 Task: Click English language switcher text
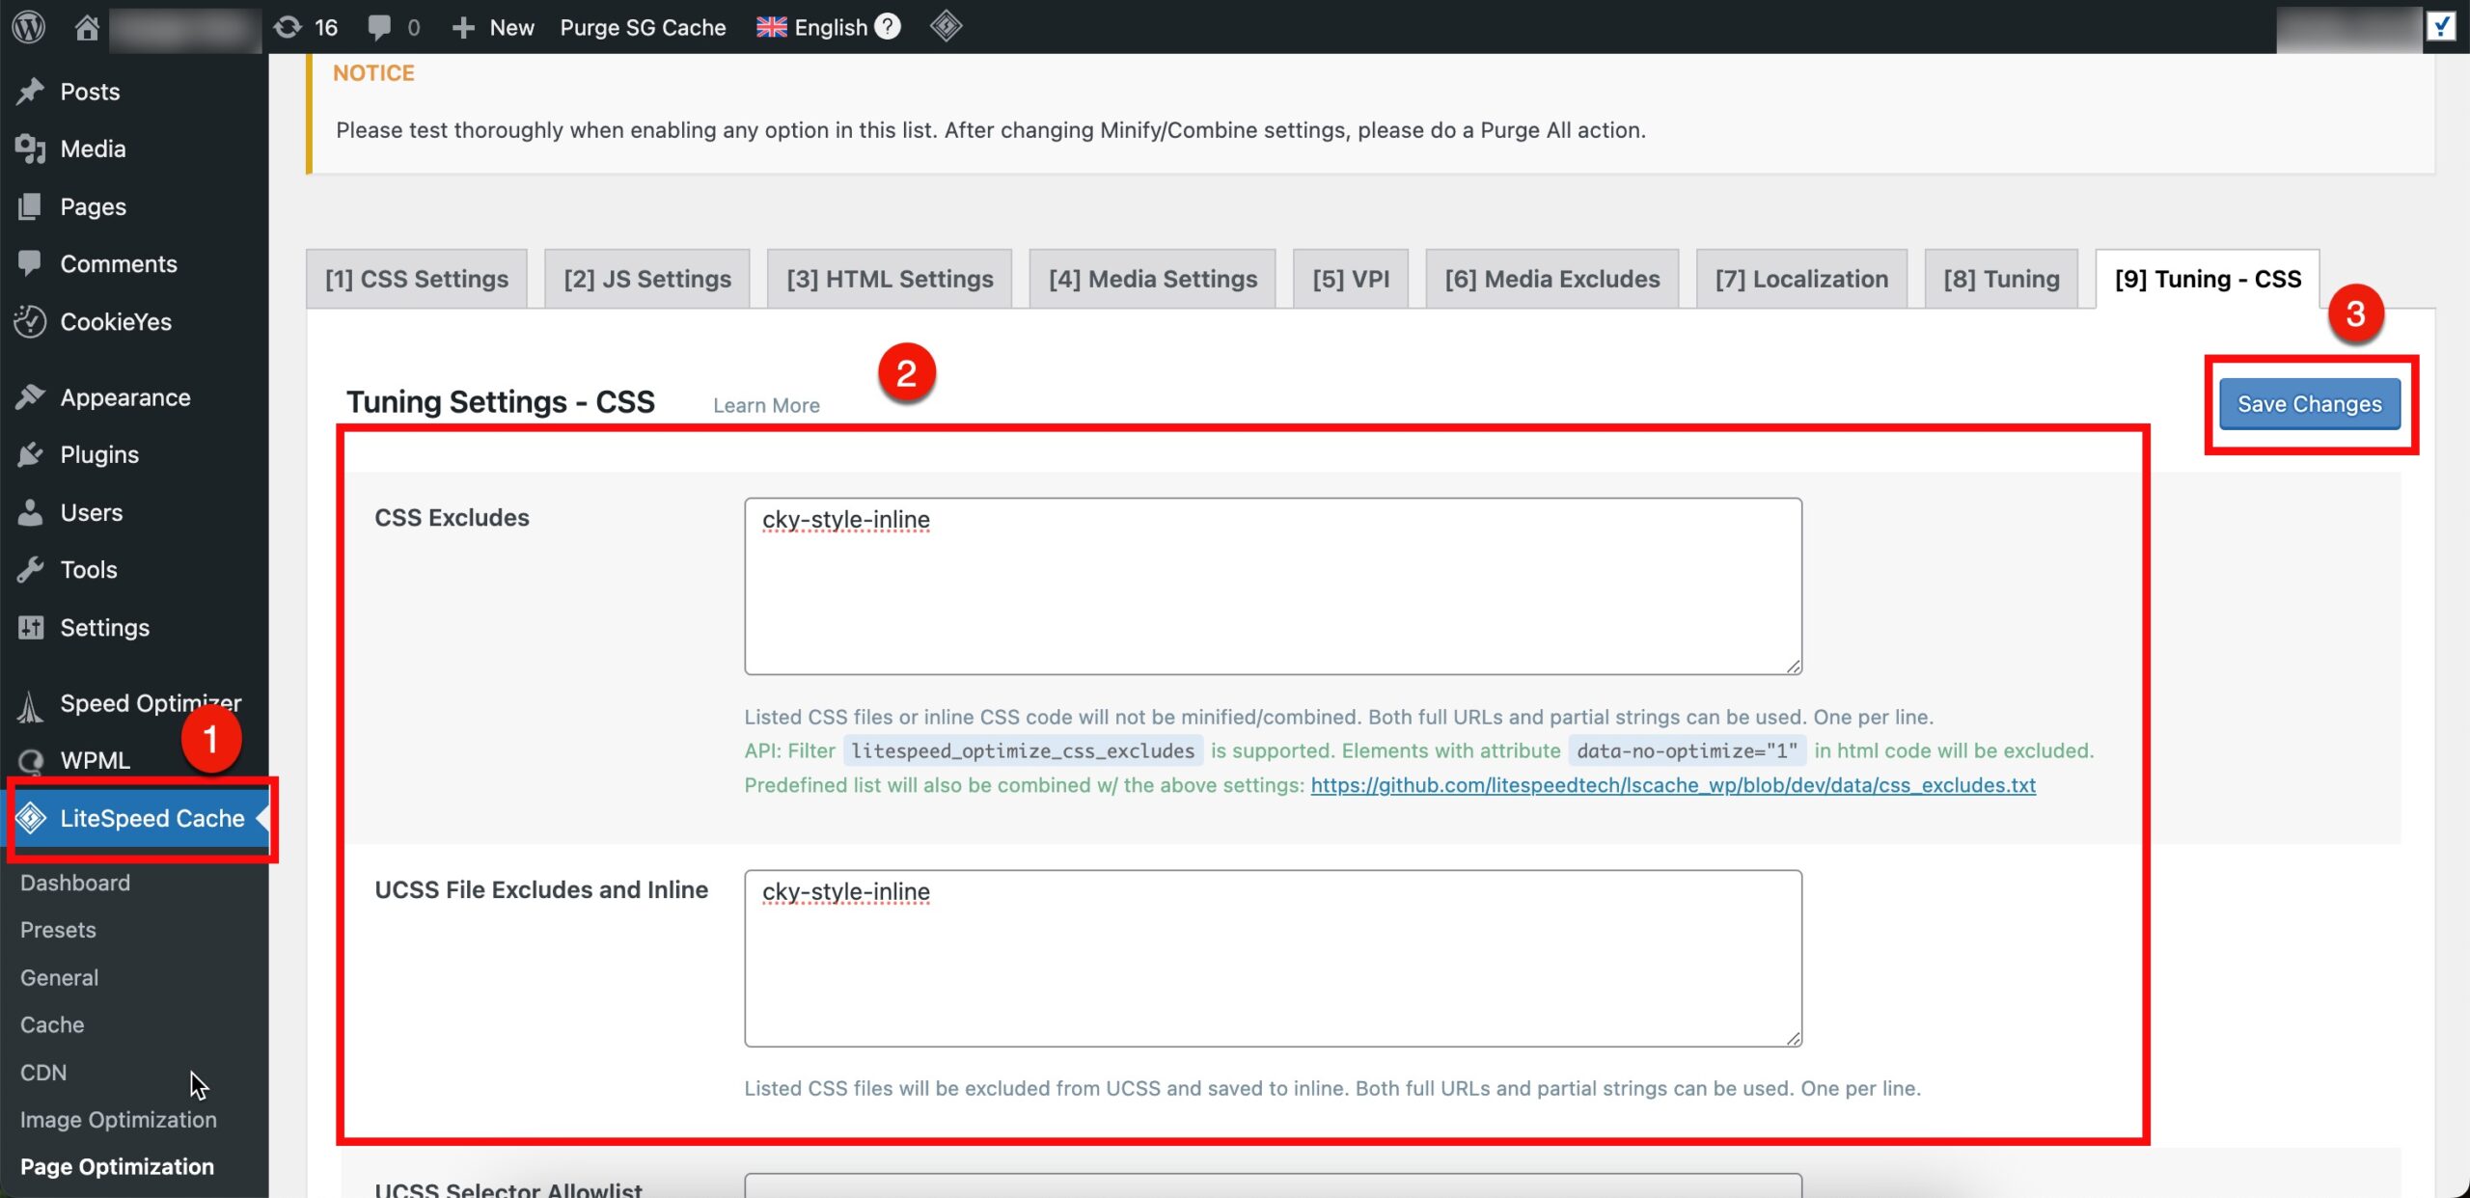click(x=831, y=27)
